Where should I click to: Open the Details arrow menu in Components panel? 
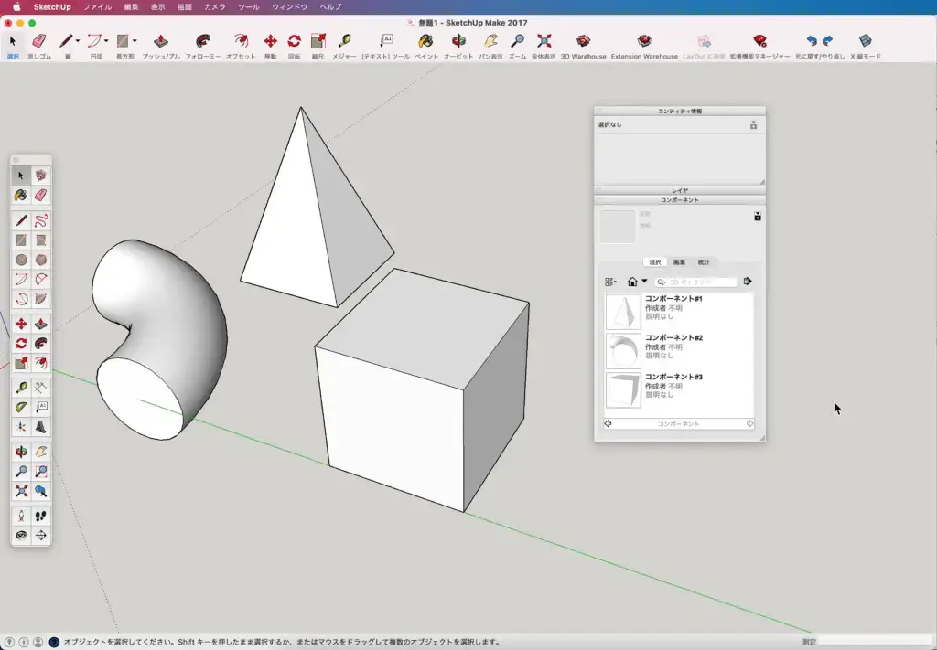[748, 282]
